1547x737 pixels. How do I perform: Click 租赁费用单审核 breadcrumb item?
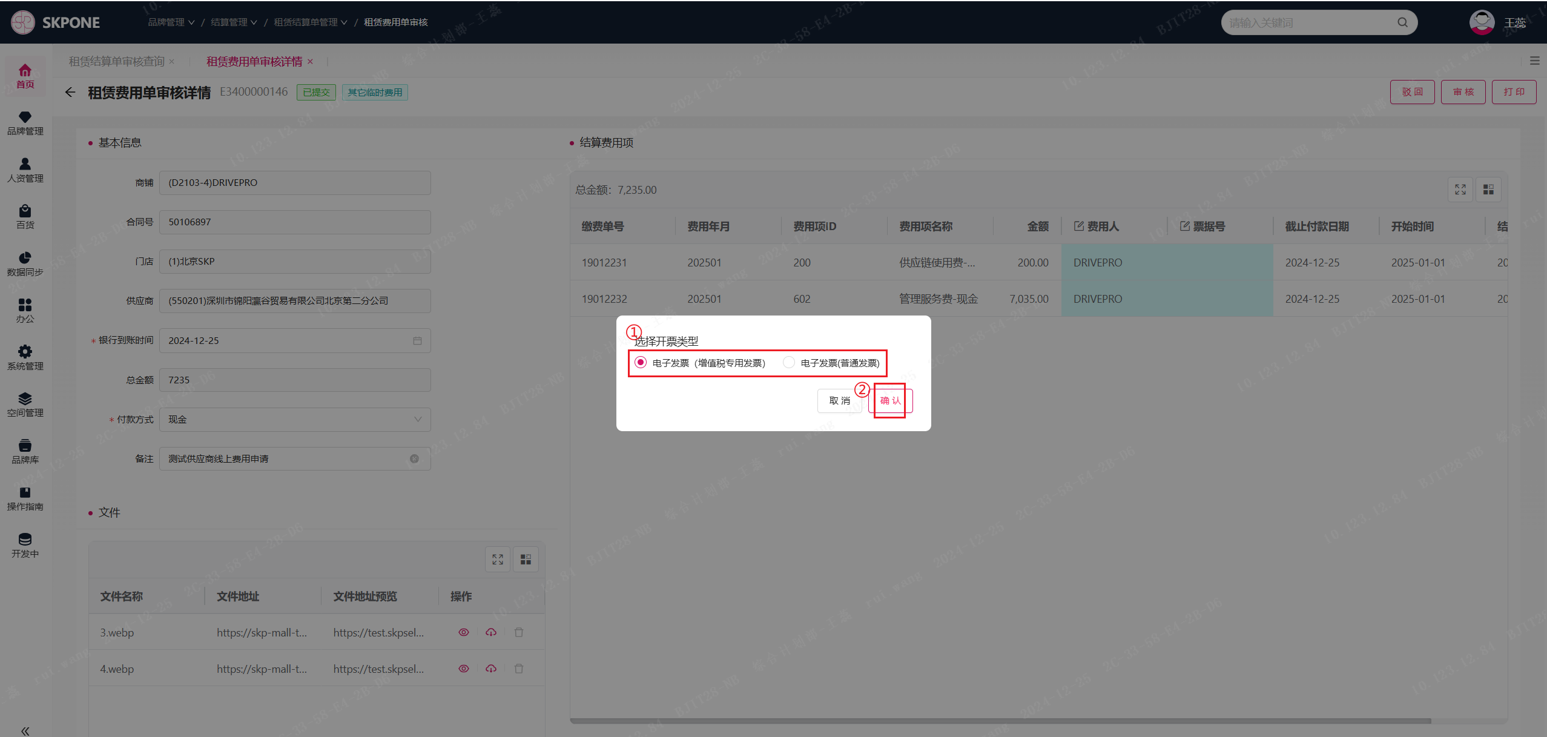pyautogui.click(x=396, y=22)
